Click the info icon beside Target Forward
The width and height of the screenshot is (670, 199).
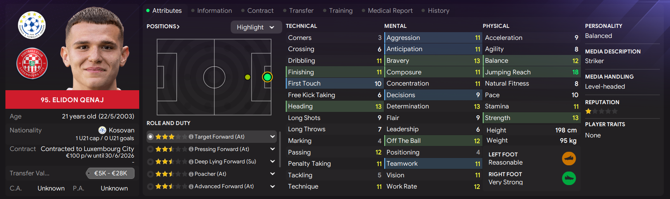point(191,137)
